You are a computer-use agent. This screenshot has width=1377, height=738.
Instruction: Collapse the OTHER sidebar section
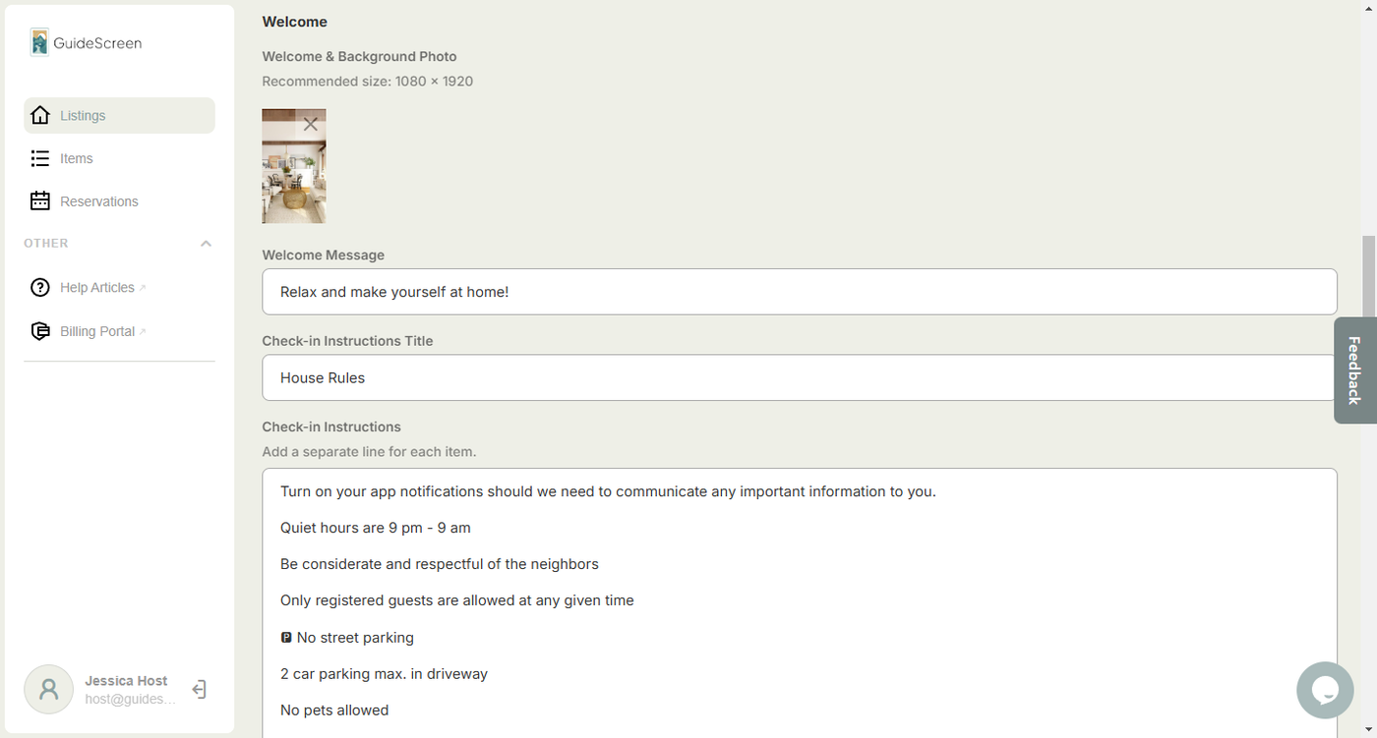(x=206, y=244)
